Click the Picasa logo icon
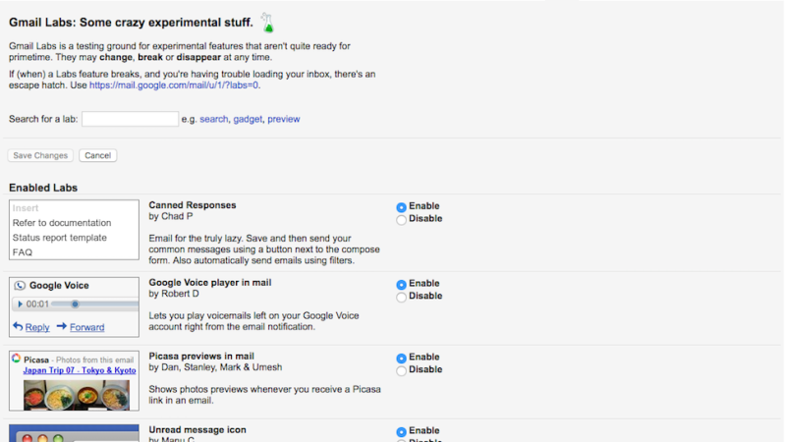786x442 pixels. click(x=17, y=359)
